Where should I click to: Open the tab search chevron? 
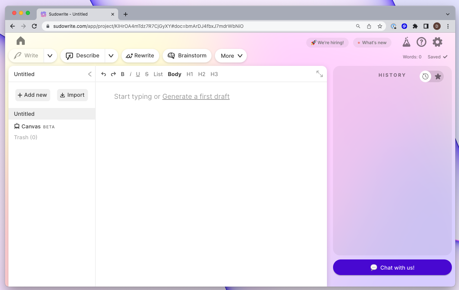pyautogui.click(x=448, y=14)
